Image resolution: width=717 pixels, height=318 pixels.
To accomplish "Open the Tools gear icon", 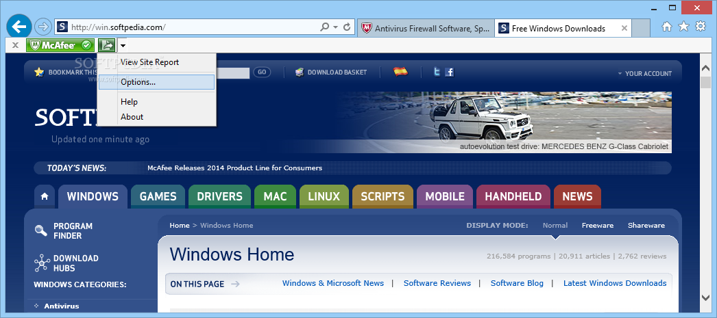I will click(701, 27).
